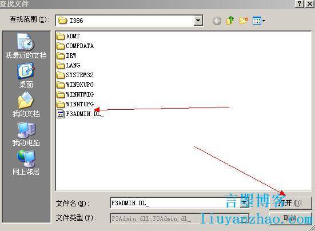This screenshot has width=315, height=231.
Task: Open Network Neighborhood shortcut
Action: point(26,163)
